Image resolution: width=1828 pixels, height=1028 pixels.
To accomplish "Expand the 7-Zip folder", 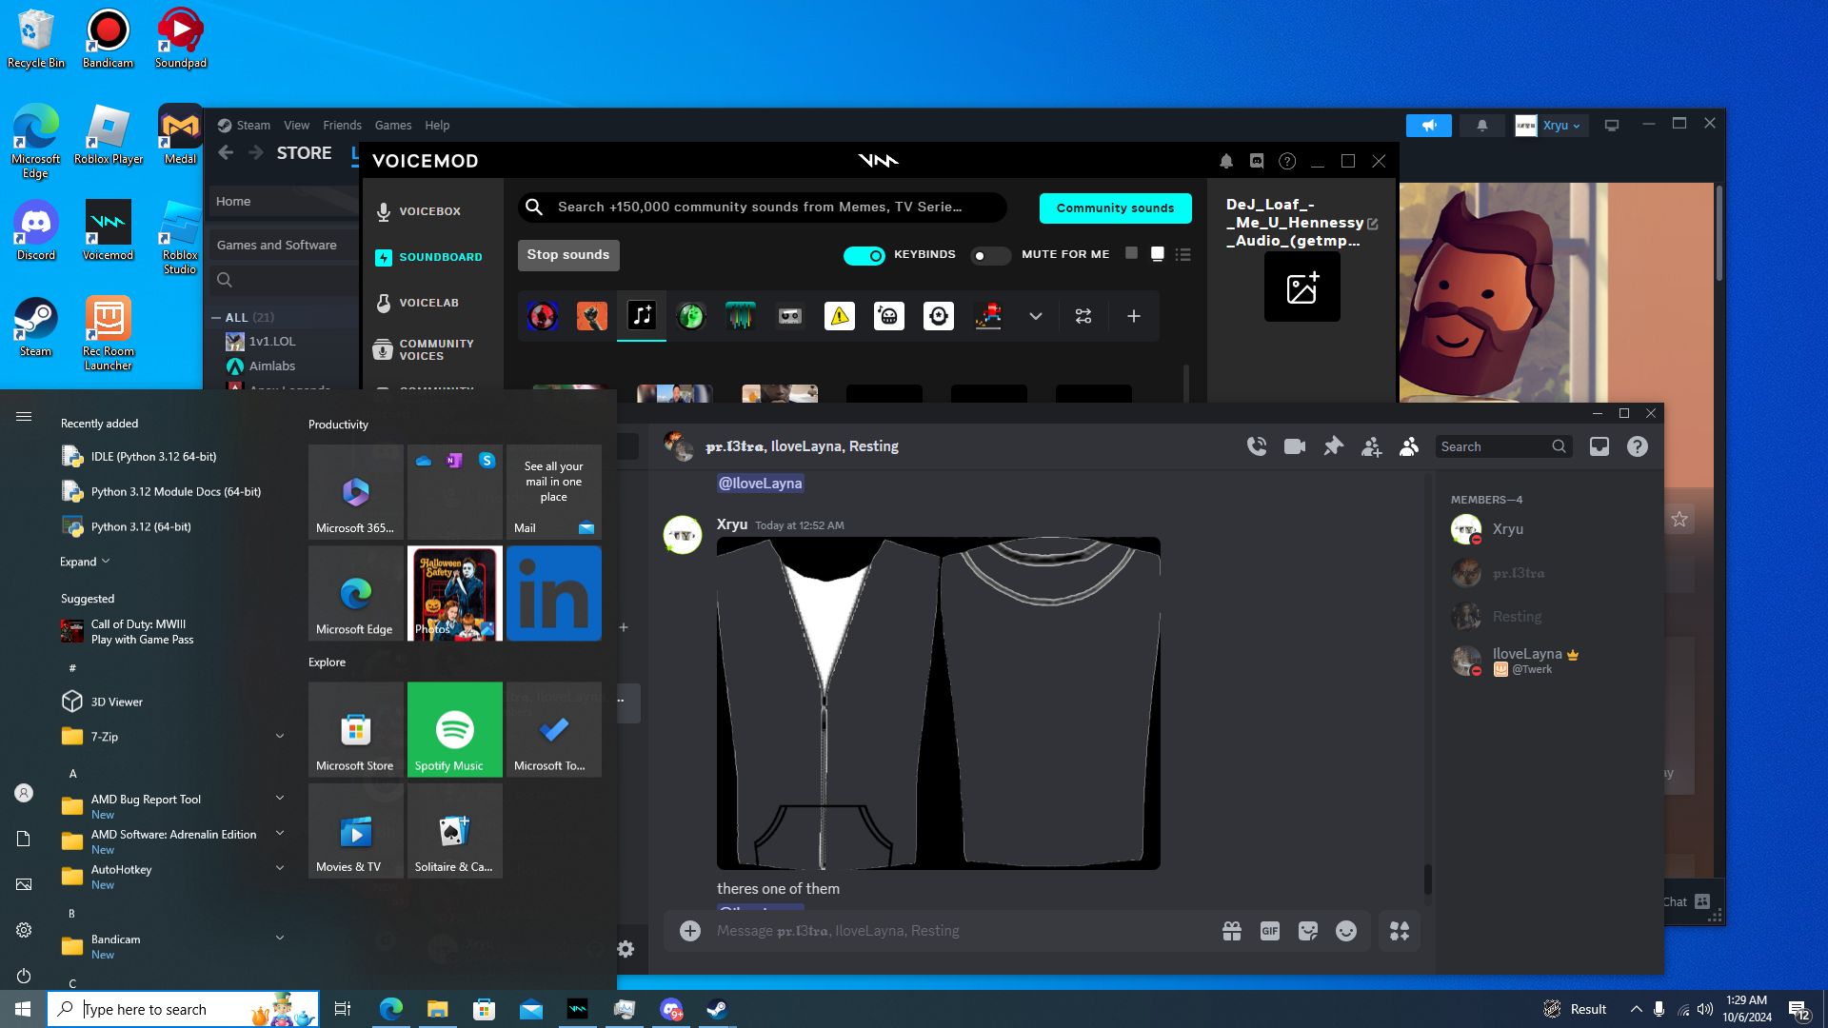I will point(280,736).
